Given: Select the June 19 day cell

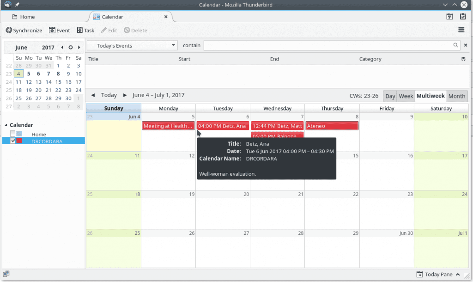Looking at the screenshot, I should pos(168,209).
